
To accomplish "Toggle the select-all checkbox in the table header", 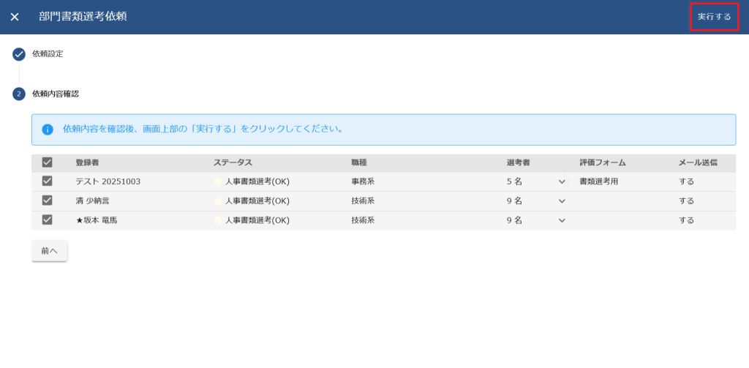I will (47, 162).
